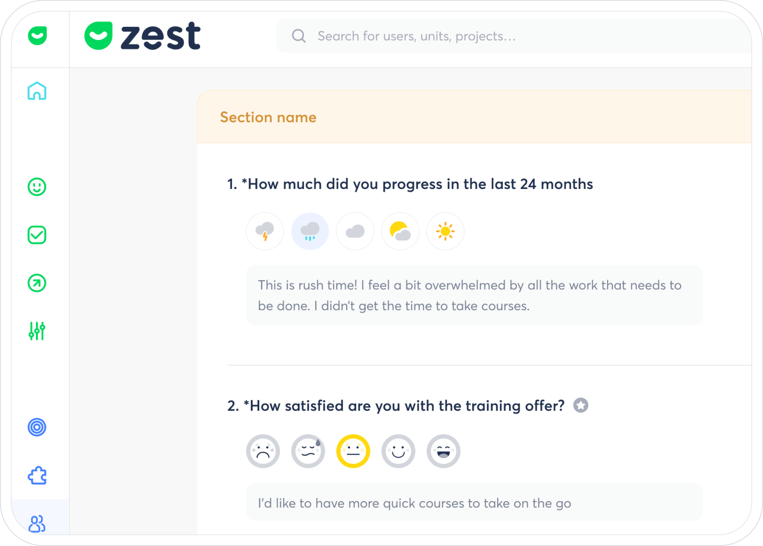Viewport: 763px width, 546px height.
Task: Select the plain cloud weather rating
Action: click(x=355, y=231)
